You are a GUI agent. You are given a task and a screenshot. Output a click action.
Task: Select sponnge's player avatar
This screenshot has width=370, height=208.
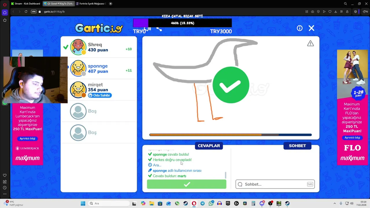pyautogui.click(x=78, y=68)
